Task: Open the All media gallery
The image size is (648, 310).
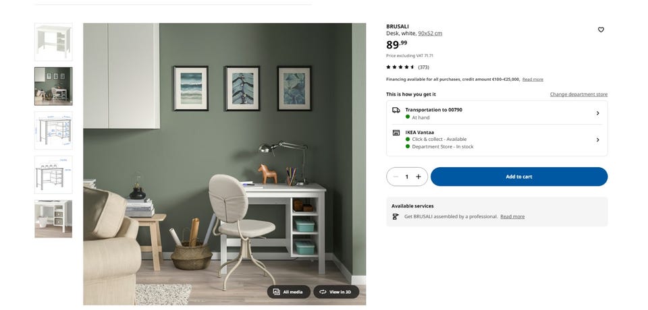Action: [288, 292]
